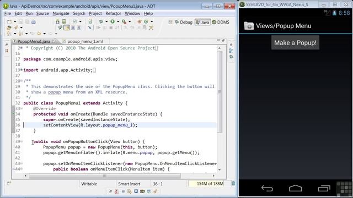Click the Smart Insert status field

(129, 184)
